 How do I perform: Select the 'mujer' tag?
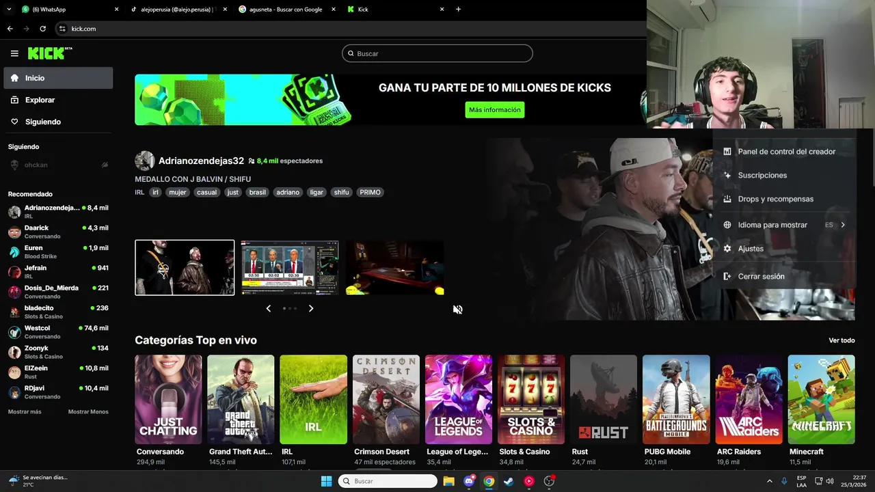click(178, 192)
